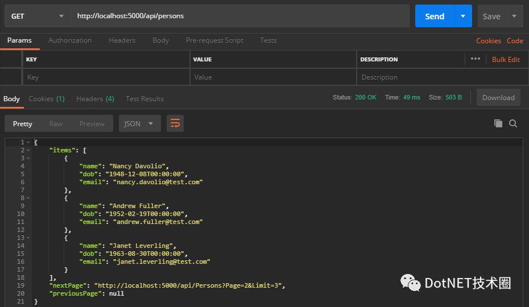Open the Code link
Screen dimensions: 529x307
(515, 41)
